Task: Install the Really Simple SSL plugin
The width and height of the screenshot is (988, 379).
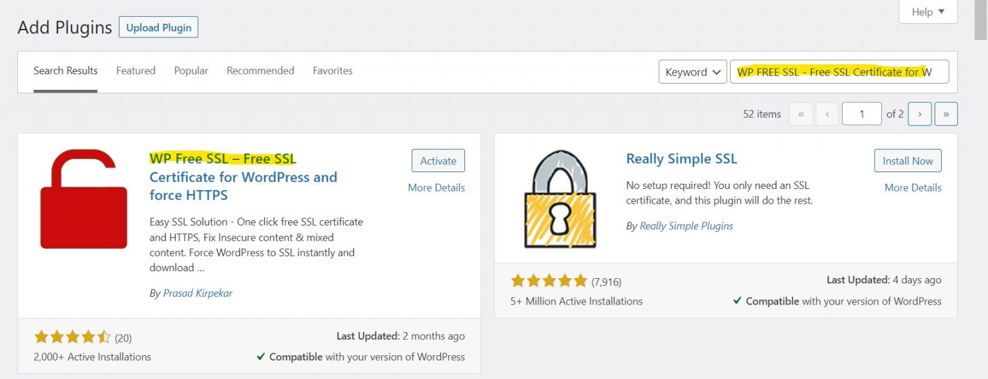Action: 908,161
